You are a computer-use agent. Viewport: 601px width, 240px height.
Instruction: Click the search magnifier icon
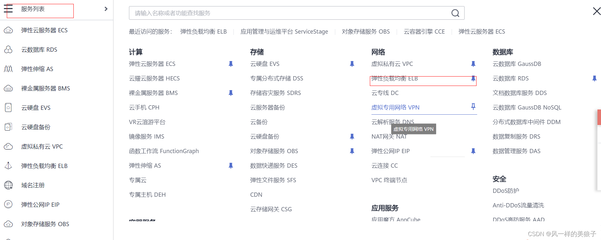tap(455, 13)
